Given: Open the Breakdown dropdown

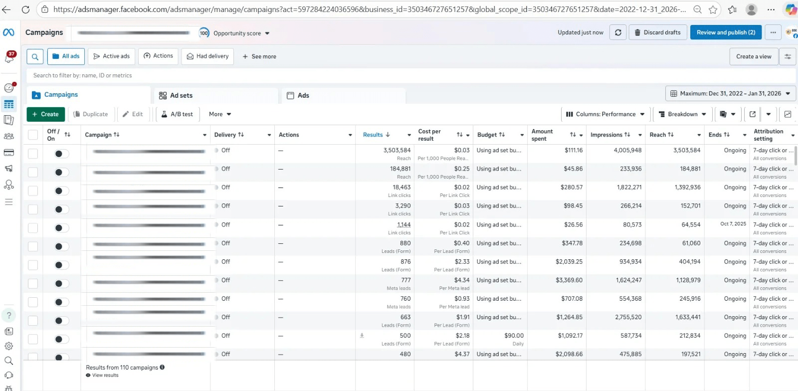Looking at the screenshot, I should [x=682, y=114].
